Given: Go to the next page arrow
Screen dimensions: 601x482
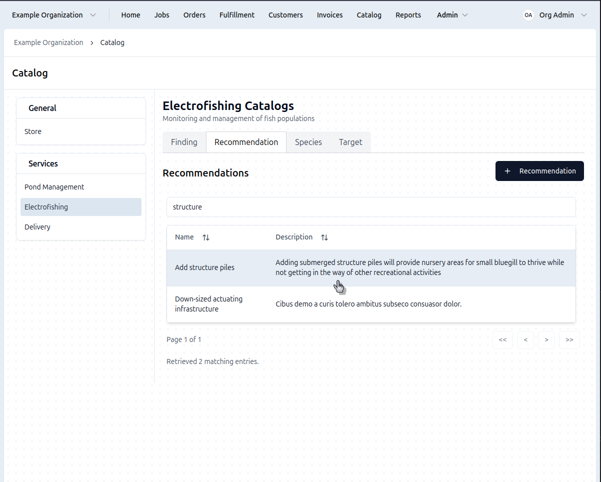Looking at the screenshot, I should pos(546,340).
